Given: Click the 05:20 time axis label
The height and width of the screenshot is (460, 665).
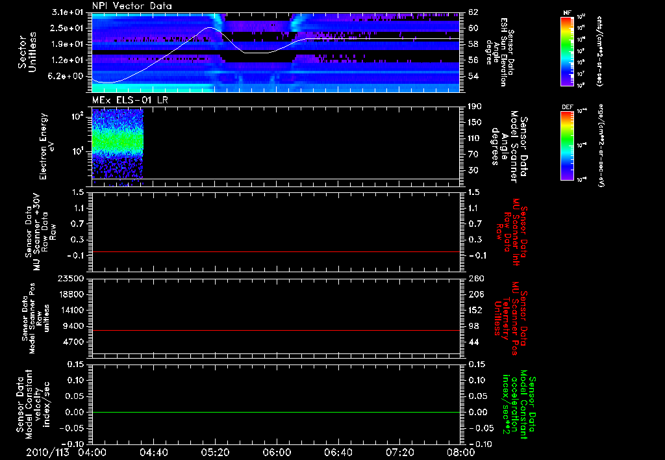Looking at the screenshot, I should (x=215, y=452).
